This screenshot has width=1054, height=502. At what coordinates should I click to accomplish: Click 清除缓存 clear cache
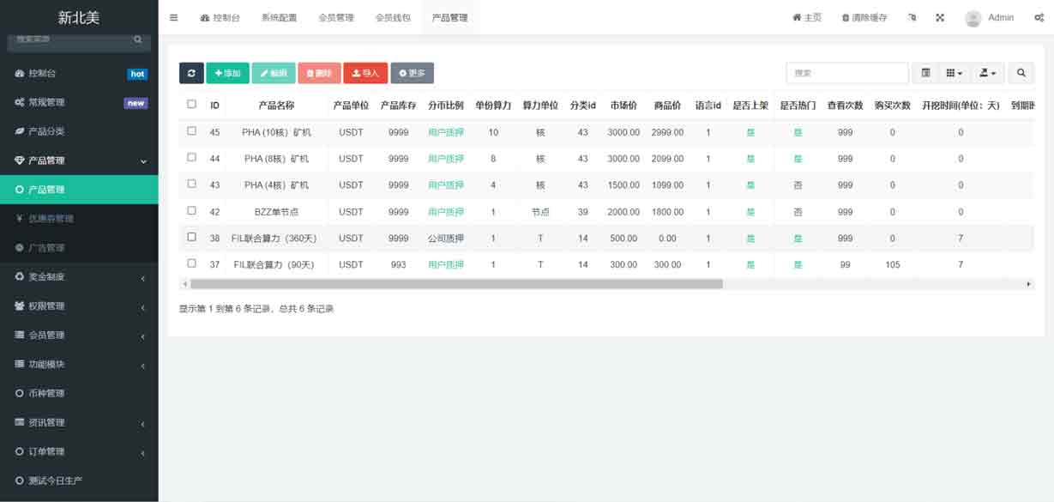click(x=864, y=17)
